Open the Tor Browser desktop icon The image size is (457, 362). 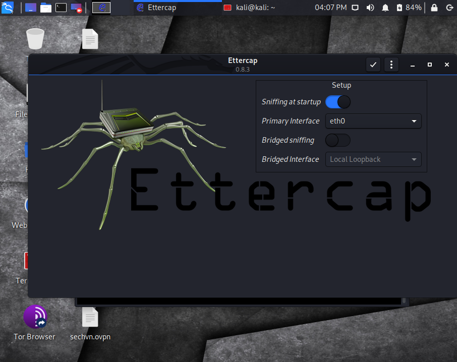coord(35,318)
